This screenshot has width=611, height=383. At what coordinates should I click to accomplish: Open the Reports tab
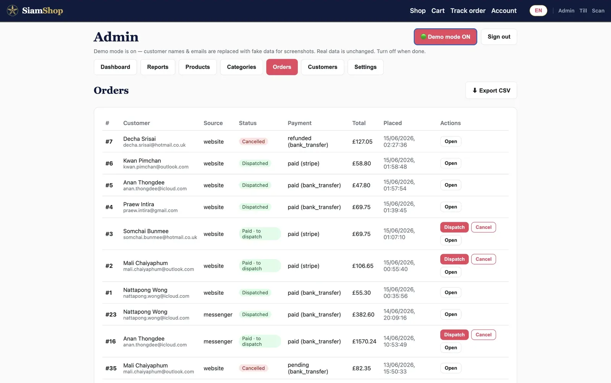[x=158, y=67]
